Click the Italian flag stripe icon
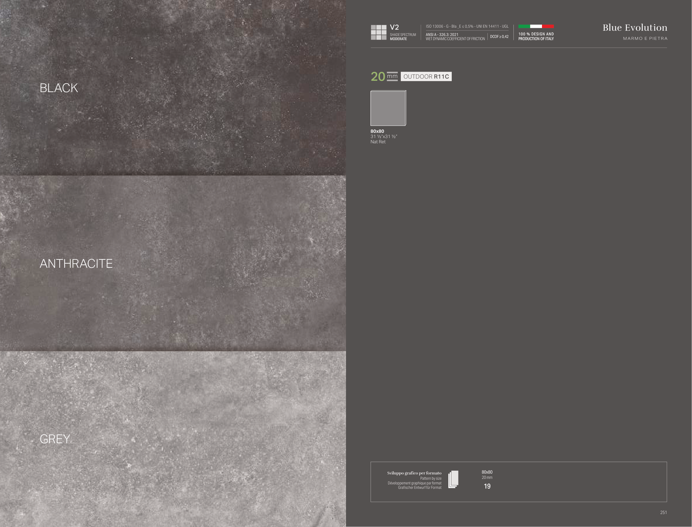This screenshot has width=692, height=527. (536, 26)
